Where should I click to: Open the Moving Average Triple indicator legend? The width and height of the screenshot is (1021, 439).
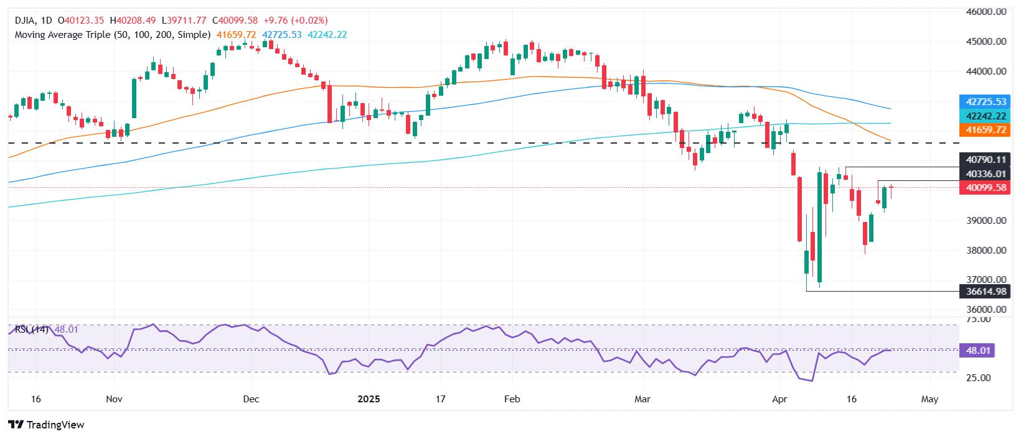pyautogui.click(x=113, y=35)
